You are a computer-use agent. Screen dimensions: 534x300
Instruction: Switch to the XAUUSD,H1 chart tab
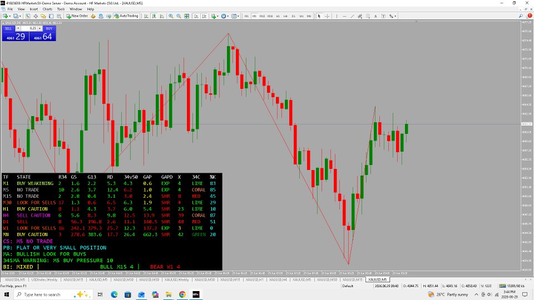[x=254, y=279]
